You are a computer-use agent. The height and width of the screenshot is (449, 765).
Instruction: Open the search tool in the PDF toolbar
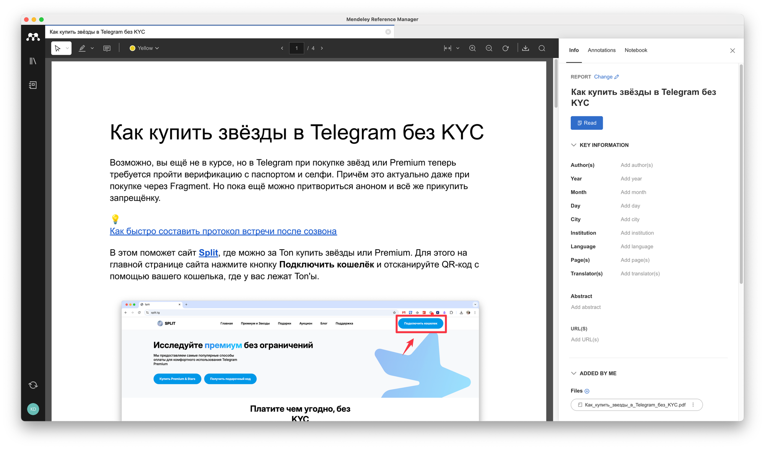(542, 48)
